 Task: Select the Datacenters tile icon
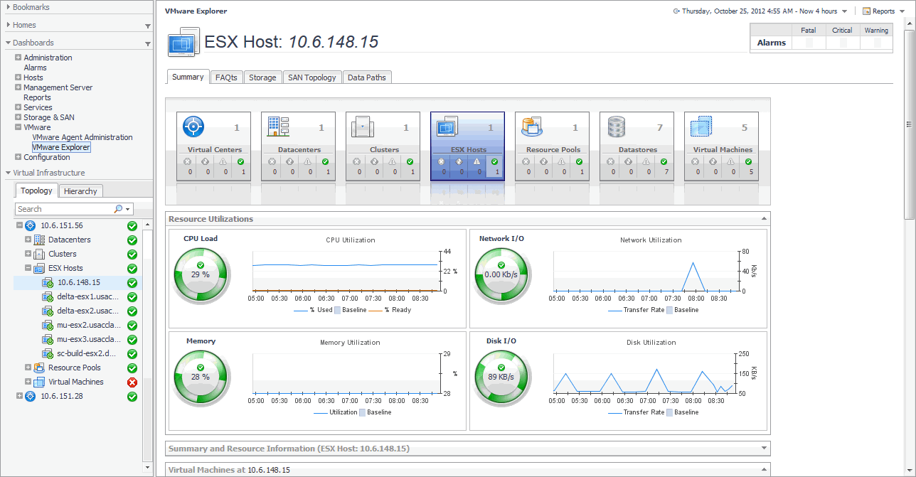pos(278,127)
